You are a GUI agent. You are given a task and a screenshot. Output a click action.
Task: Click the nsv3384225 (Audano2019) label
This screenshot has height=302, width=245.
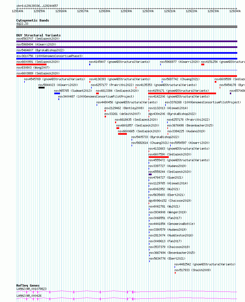pyautogui.click(x=186, y=131)
